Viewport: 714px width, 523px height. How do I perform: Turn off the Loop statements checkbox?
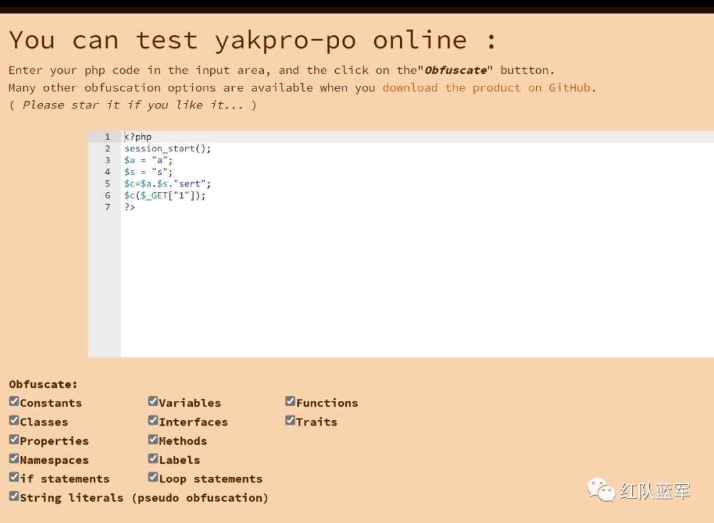point(153,477)
